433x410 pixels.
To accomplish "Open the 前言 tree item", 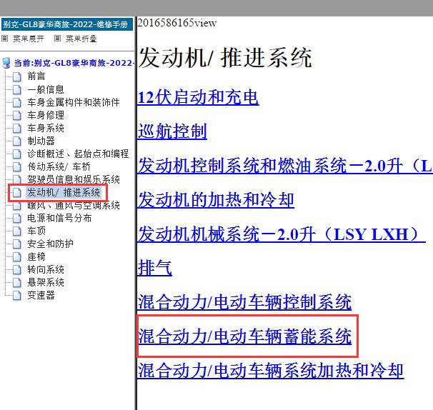I will point(36,76).
